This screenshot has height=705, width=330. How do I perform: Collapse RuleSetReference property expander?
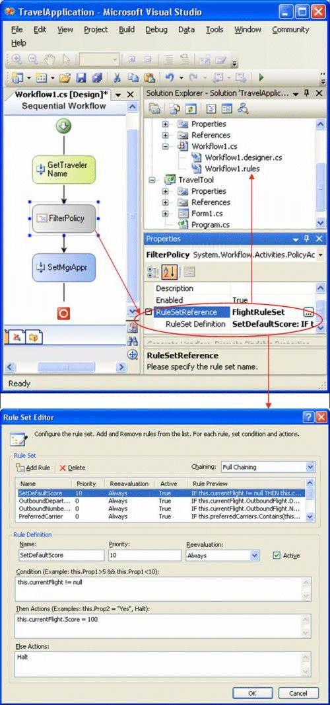coord(148,311)
